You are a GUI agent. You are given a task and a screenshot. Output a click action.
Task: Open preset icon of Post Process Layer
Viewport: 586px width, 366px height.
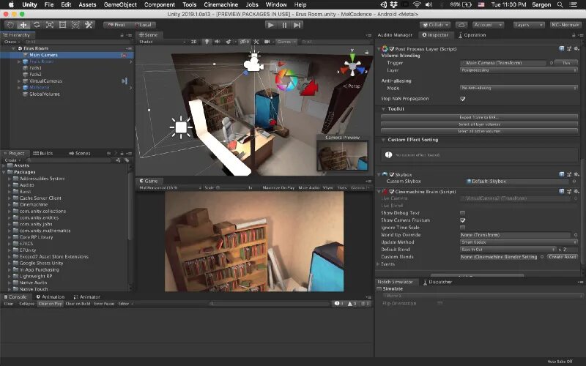pyautogui.click(x=569, y=48)
